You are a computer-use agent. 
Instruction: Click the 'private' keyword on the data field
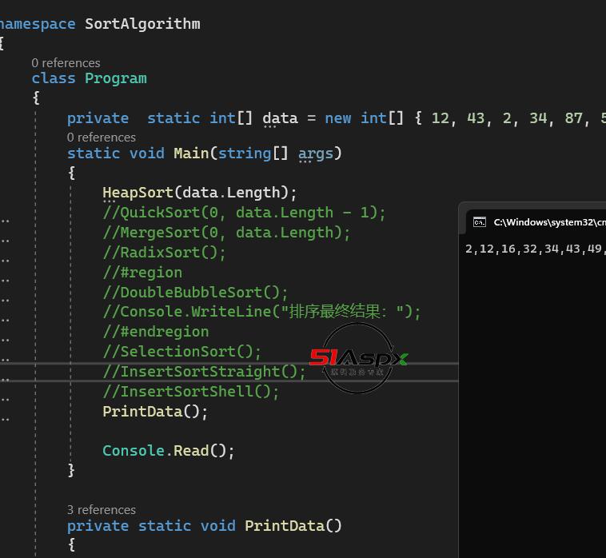[x=98, y=118]
